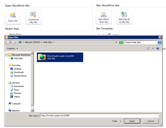Click the Search Web Sites box

pyautogui.click(x=141, y=42)
